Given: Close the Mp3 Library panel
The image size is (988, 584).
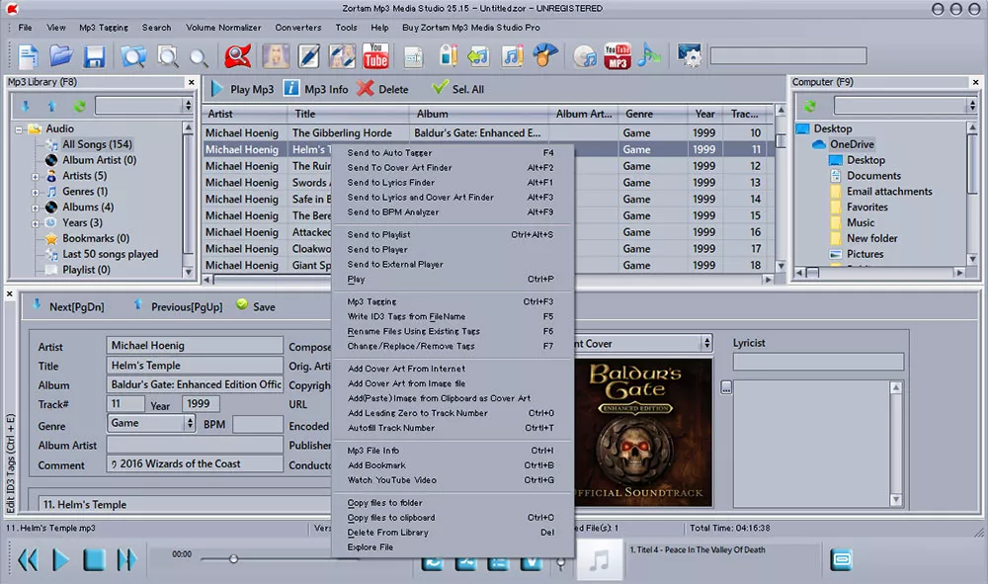Looking at the screenshot, I should 191,82.
